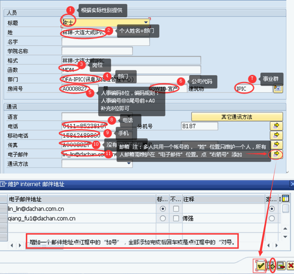
Task: Expand the field beside IPIC with the arrow icon
Action: tap(278, 88)
